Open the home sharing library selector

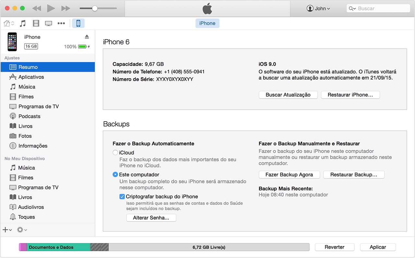click(9, 23)
